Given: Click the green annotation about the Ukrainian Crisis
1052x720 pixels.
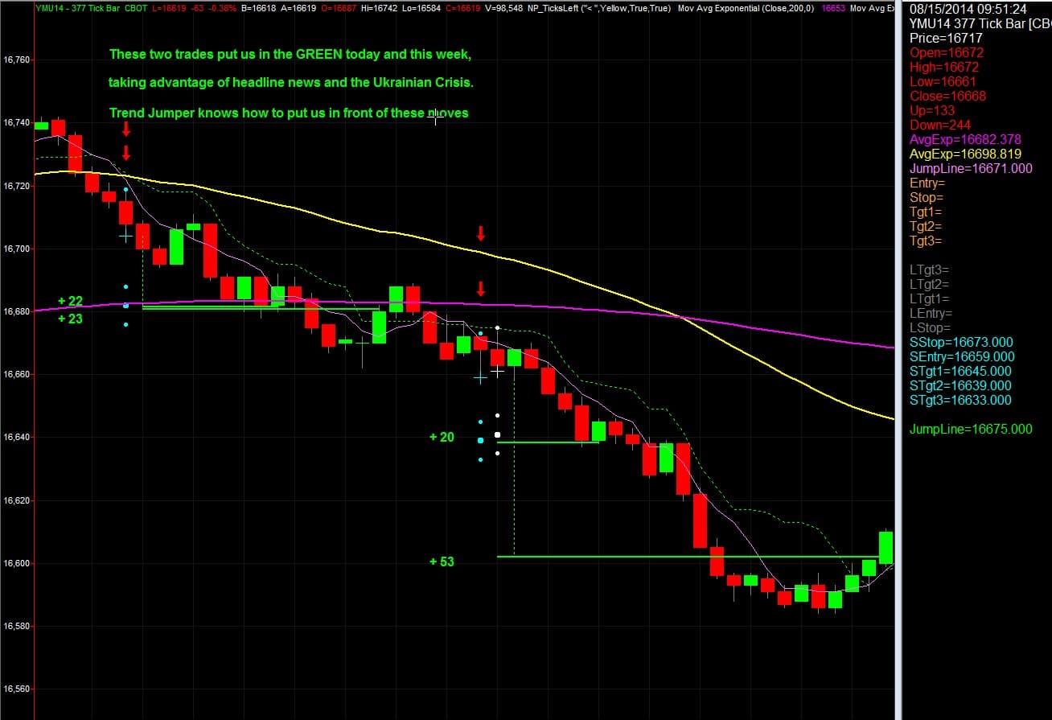Looking at the screenshot, I should [291, 82].
